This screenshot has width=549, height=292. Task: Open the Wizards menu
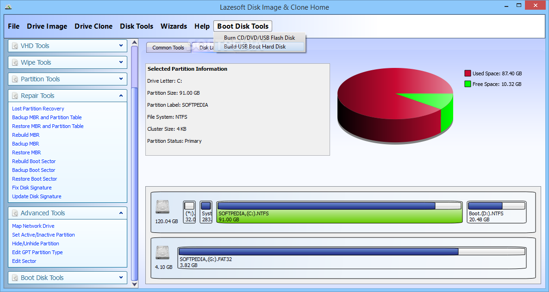pos(174,26)
